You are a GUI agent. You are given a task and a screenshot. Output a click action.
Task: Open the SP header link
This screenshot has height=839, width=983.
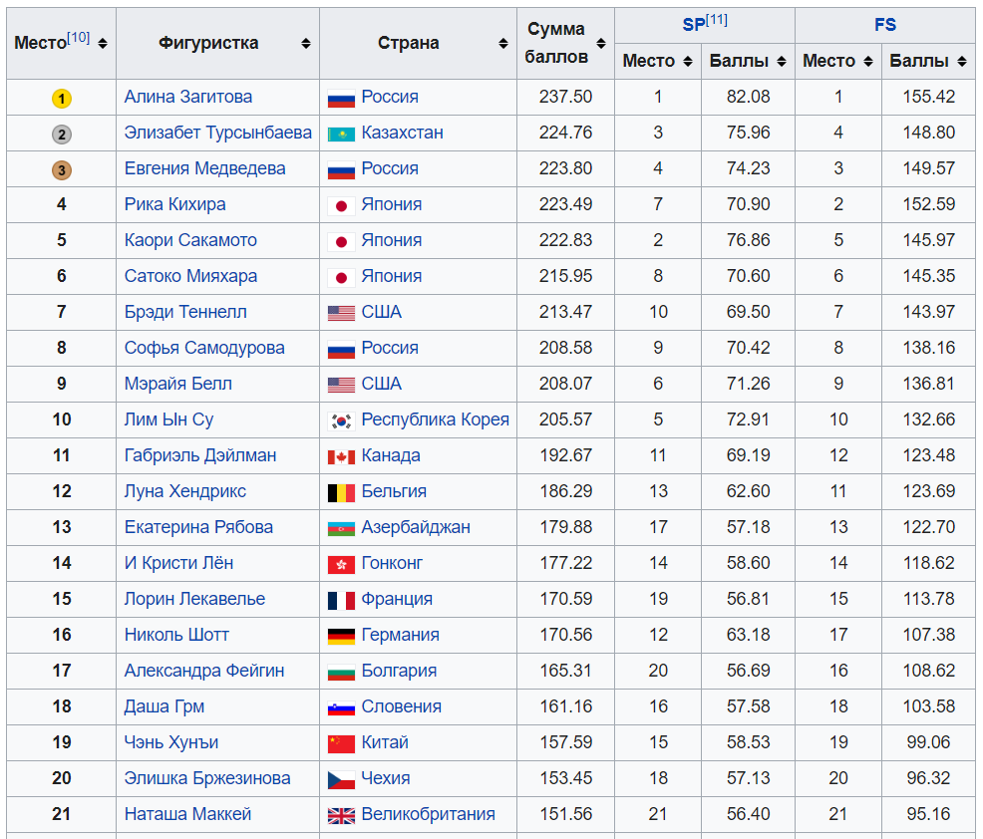click(693, 25)
